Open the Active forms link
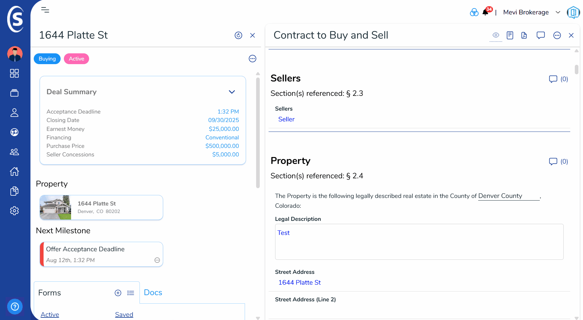 tap(50, 314)
